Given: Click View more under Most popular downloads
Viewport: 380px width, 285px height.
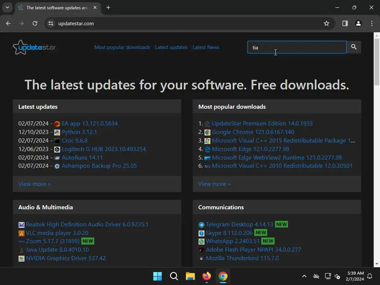Looking at the screenshot, I should (x=214, y=184).
